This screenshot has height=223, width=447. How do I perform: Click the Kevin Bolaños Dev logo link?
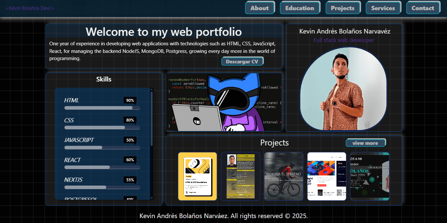point(30,8)
